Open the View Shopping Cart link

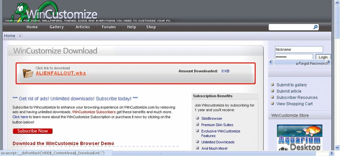(295, 104)
